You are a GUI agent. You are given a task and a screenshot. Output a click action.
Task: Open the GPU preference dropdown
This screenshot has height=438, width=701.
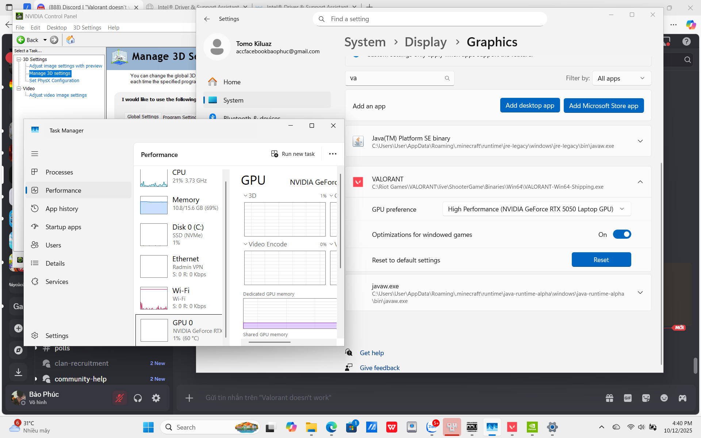tap(536, 209)
